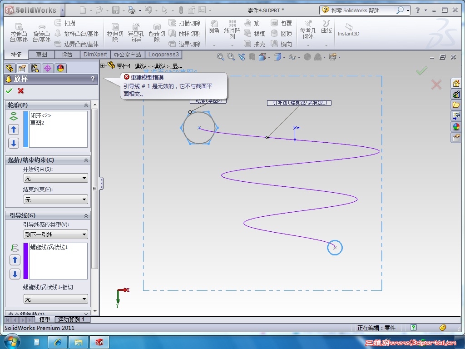The height and width of the screenshot is (349, 465).
Task: Move profile down in 轮廓 list
Action: pyautogui.click(x=13, y=143)
